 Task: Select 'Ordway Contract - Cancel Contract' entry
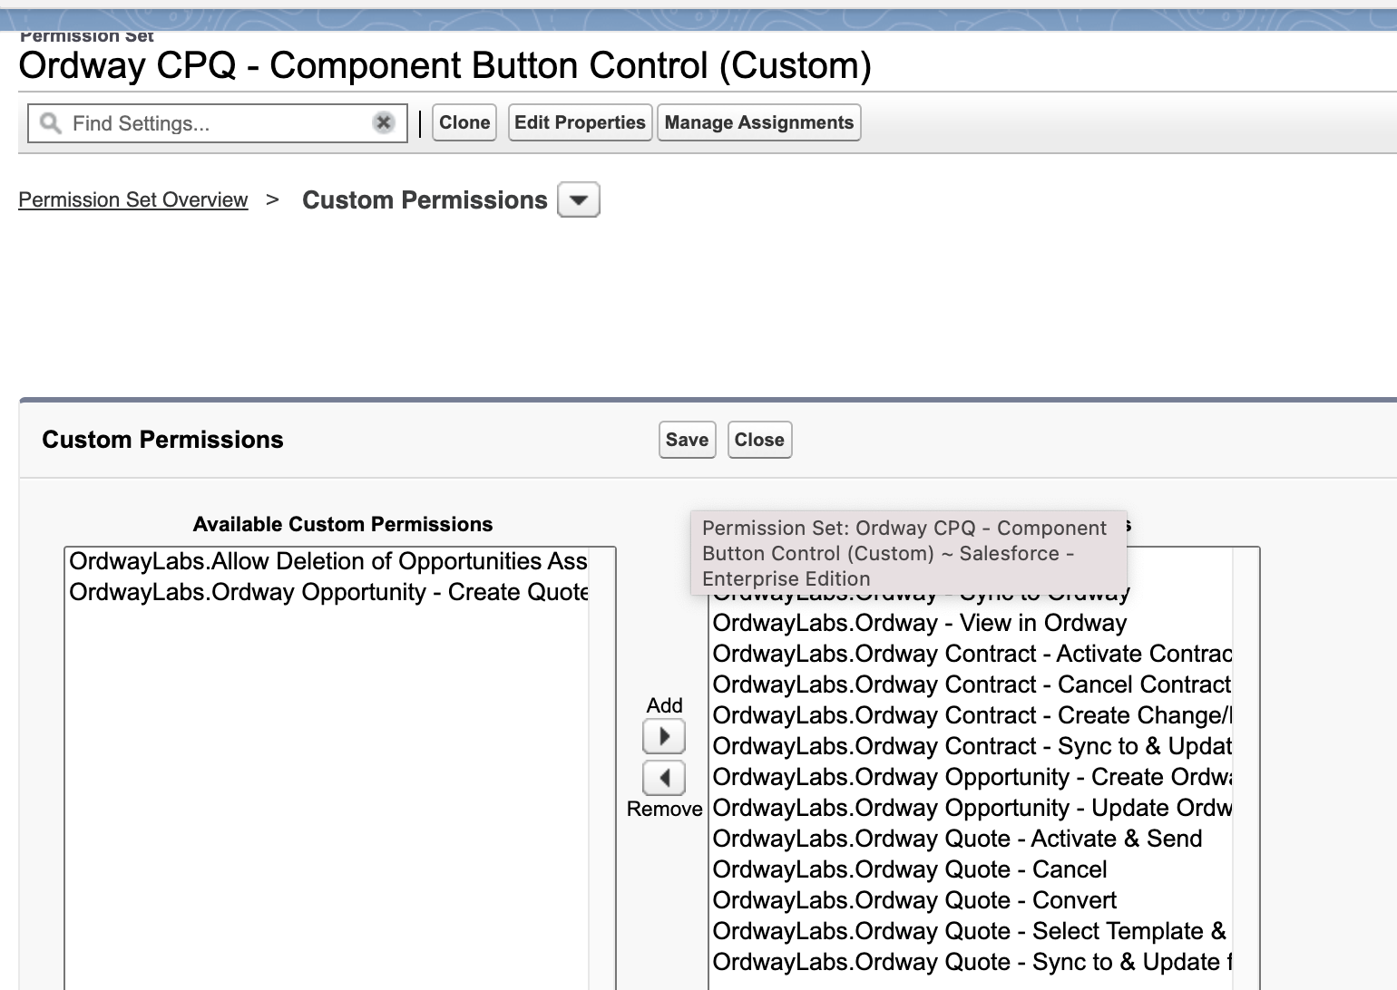click(x=972, y=684)
